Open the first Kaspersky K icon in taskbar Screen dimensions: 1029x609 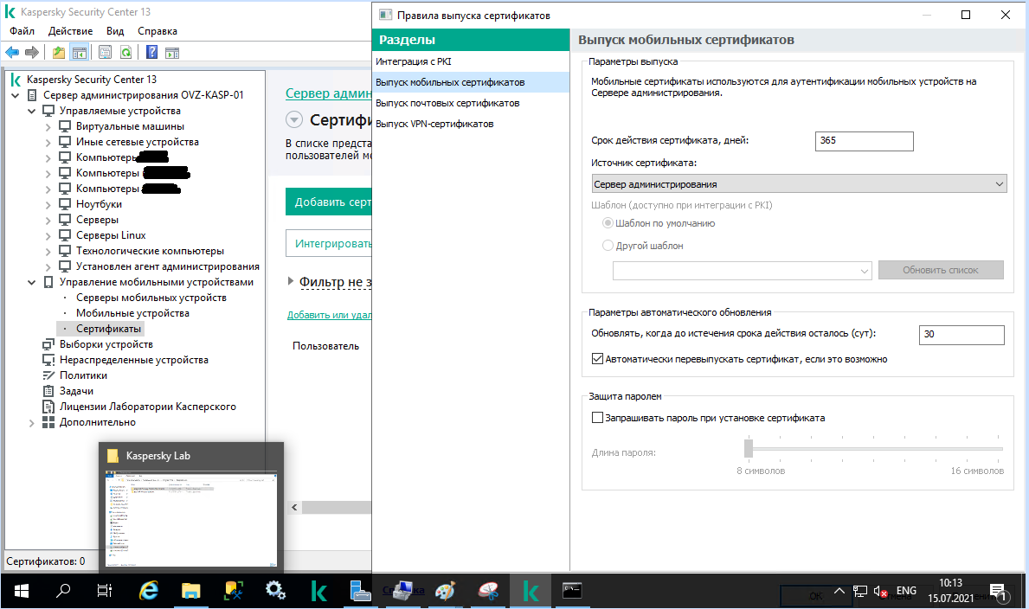coord(318,592)
